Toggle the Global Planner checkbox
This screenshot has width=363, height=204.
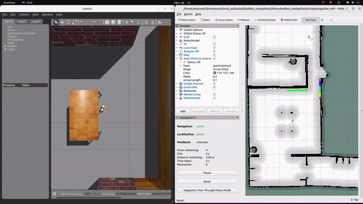[x=214, y=84]
